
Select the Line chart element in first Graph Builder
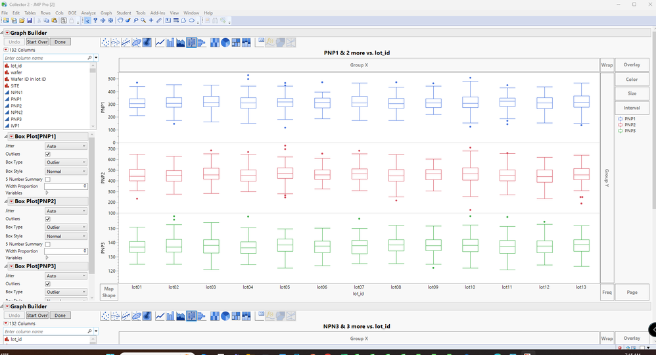(160, 42)
